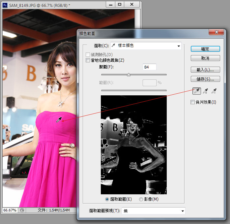Choose the 影像 radio button

[x=141, y=199]
